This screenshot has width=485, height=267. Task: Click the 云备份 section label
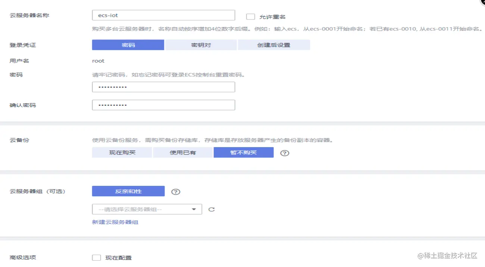click(19, 140)
